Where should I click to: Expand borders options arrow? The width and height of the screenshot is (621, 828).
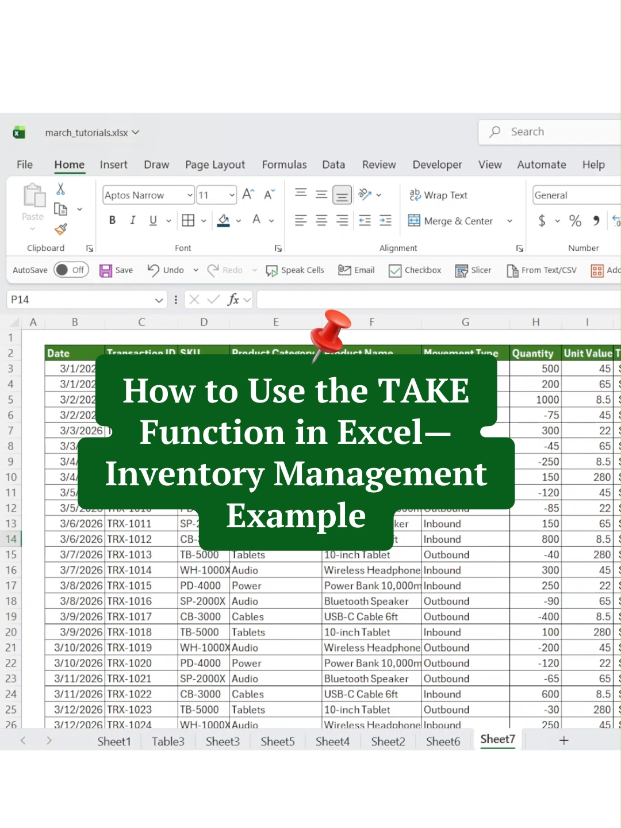[204, 221]
